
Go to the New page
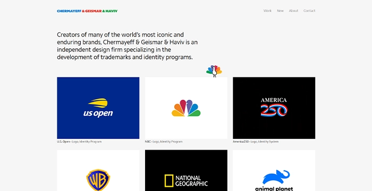[x=280, y=11]
